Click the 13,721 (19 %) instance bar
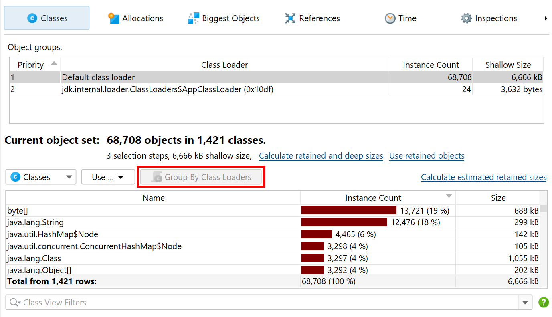Viewport: 552px width, 317px height. coord(349,210)
